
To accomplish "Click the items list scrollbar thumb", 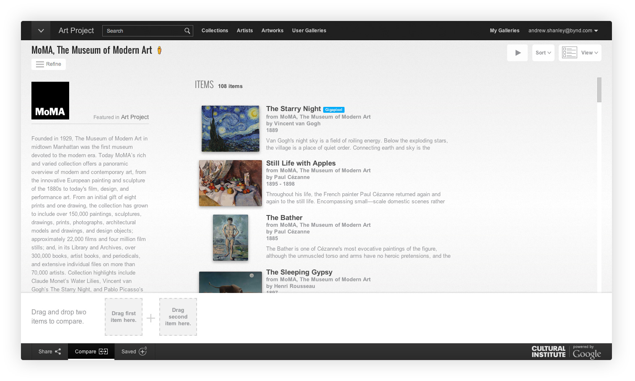I will (x=599, y=90).
